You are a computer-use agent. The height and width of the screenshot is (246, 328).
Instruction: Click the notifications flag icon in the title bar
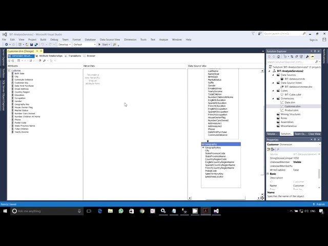[253, 34]
